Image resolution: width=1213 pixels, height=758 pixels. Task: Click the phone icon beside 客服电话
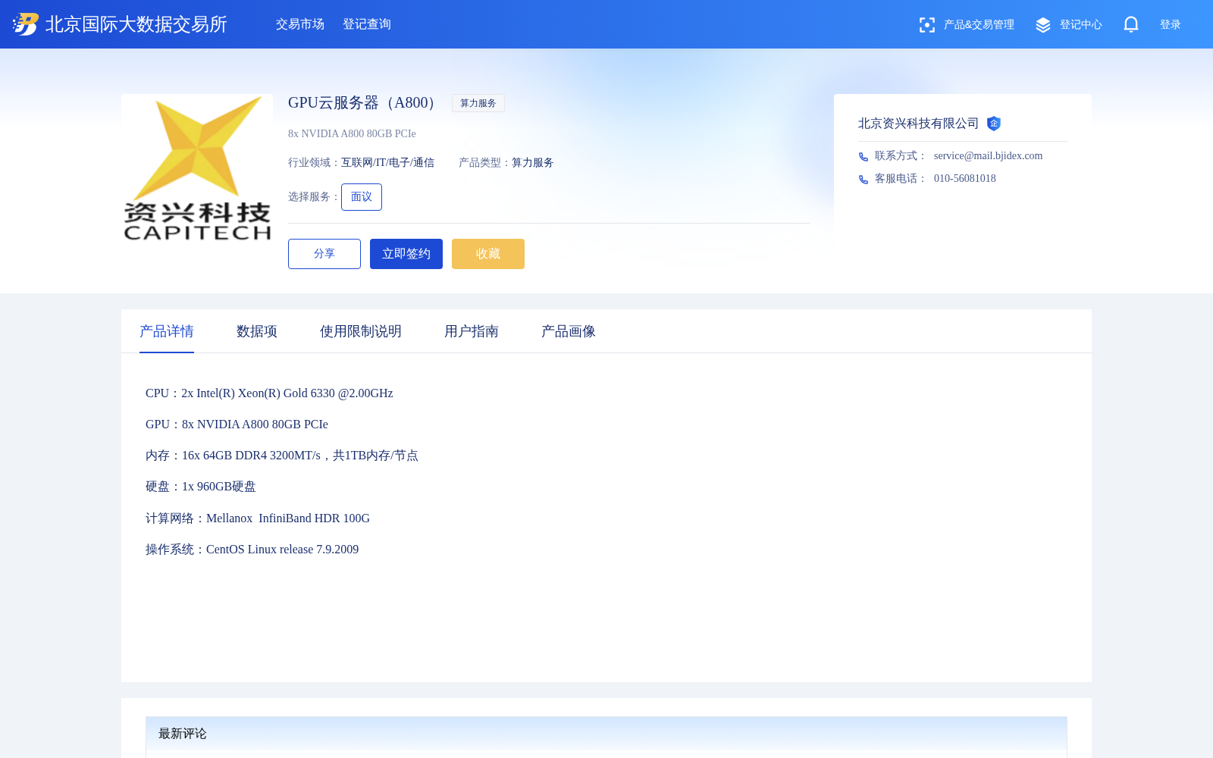[x=864, y=180]
